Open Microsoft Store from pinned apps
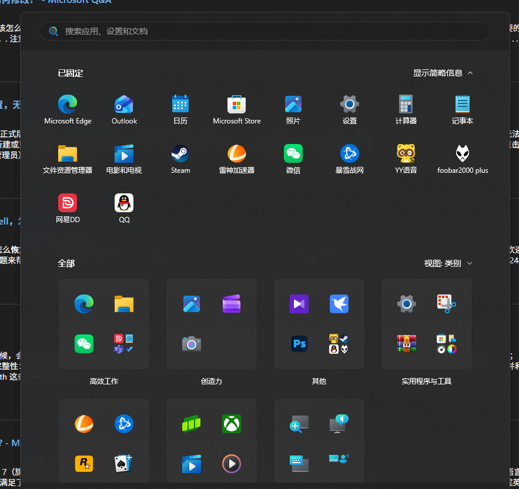 (x=237, y=110)
